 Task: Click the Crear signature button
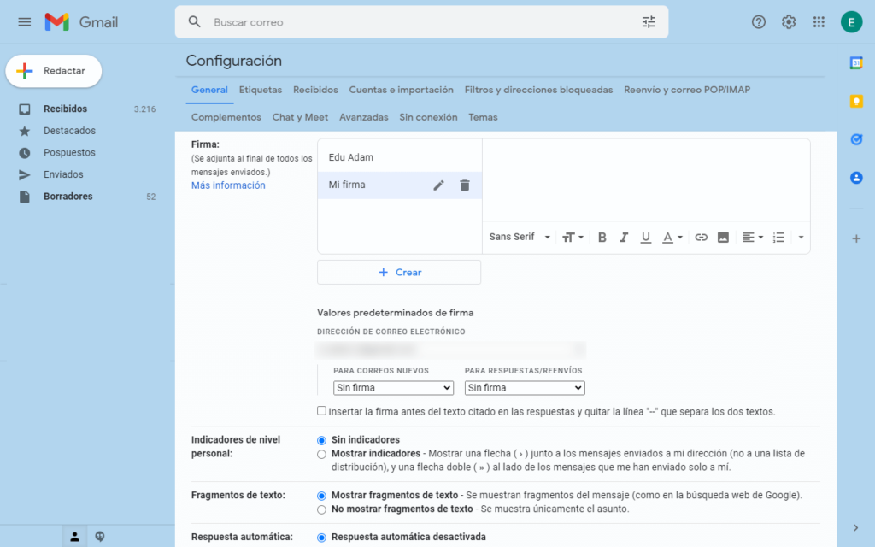coord(399,272)
